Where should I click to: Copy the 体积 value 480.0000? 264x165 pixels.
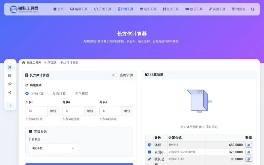click(x=248, y=145)
